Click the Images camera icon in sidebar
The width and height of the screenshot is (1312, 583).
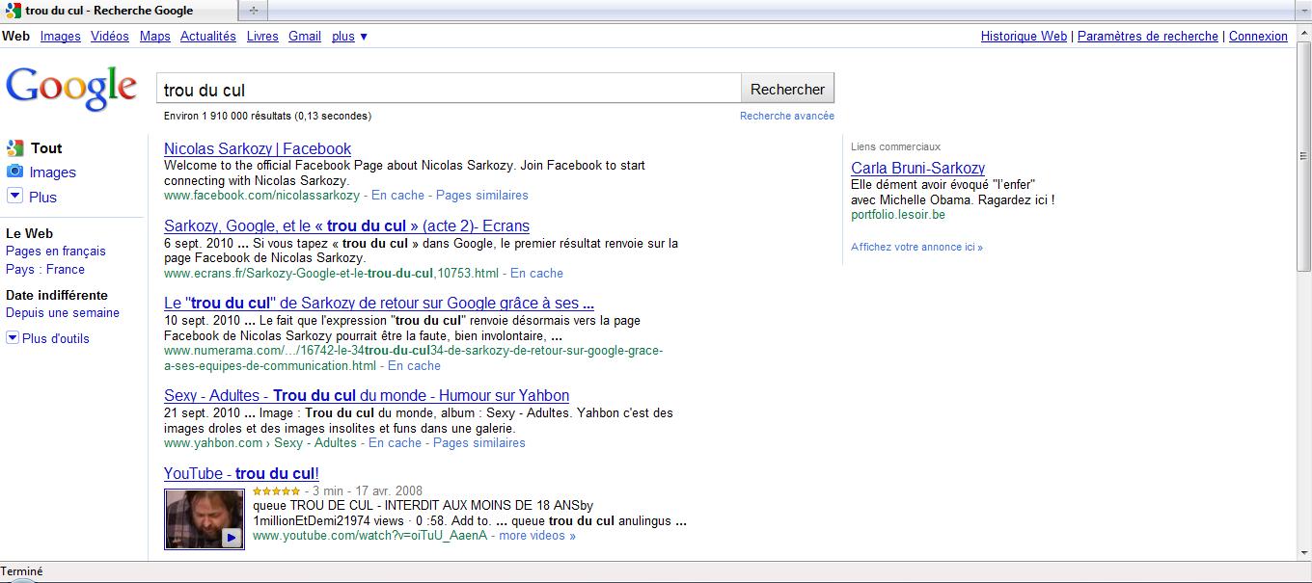pos(14,172)
